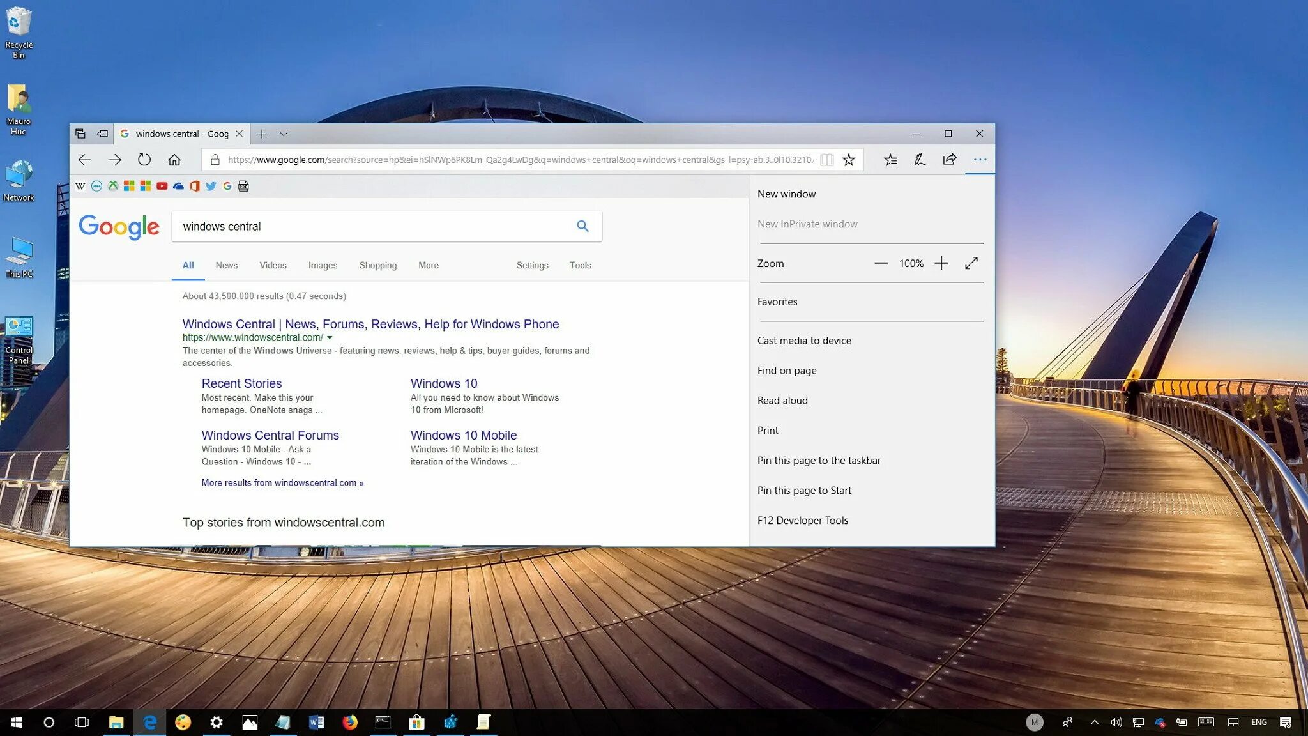
Task: Expand the green URL dropdown arrow for windowscentral.com
Action: coord(330,337)
